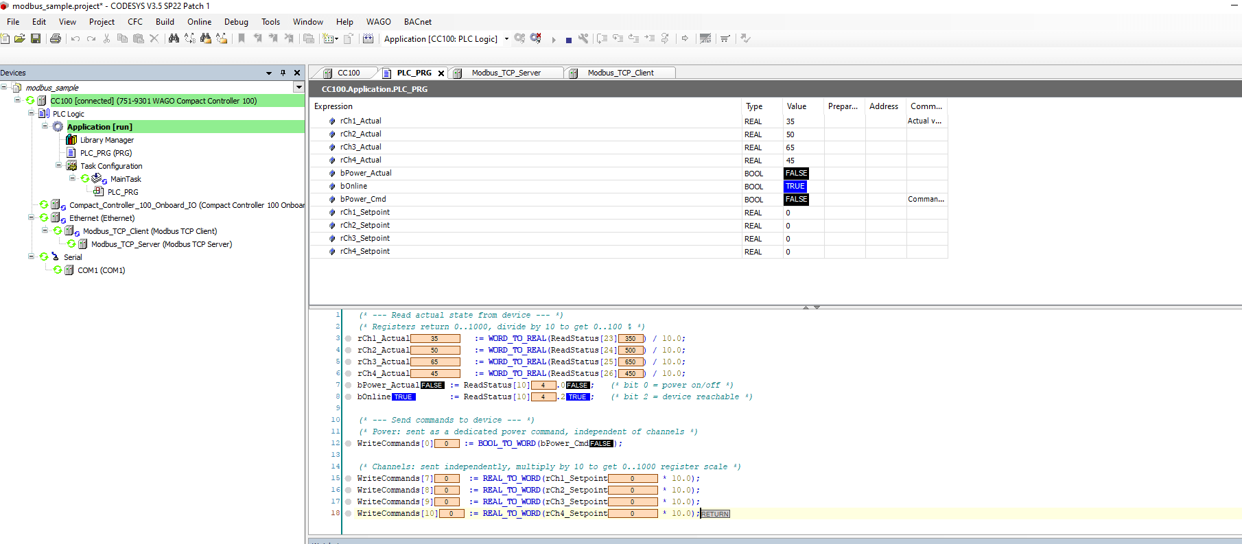Click the Build toolbar icon
The height and width of the screenshot is (544, 1242).
tap(368, 38)
